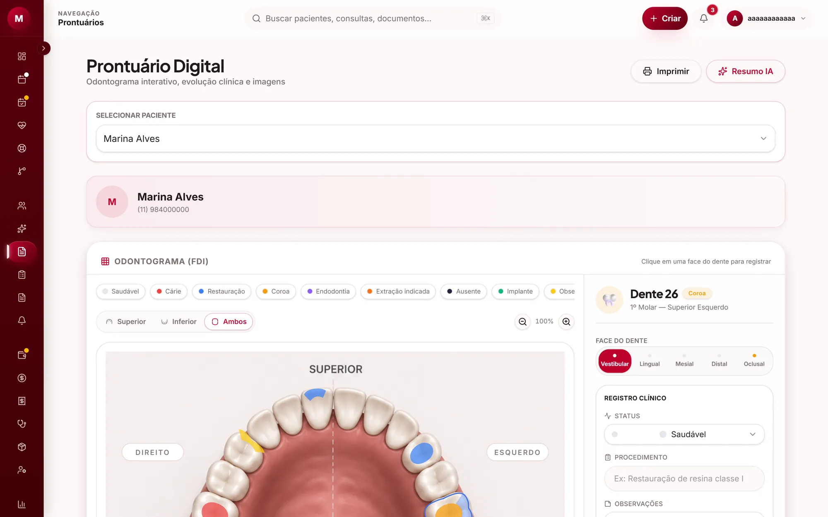Open the dashboard grid icon in sidebar

(22, 56)
